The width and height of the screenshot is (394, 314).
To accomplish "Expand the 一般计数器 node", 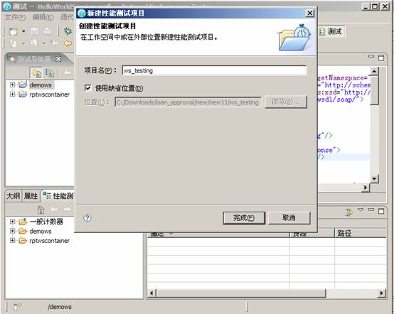I will click(12, 222).
